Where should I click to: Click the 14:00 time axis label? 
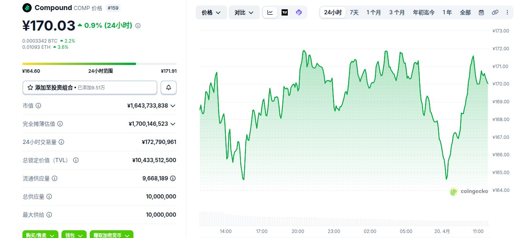point(225,231)
